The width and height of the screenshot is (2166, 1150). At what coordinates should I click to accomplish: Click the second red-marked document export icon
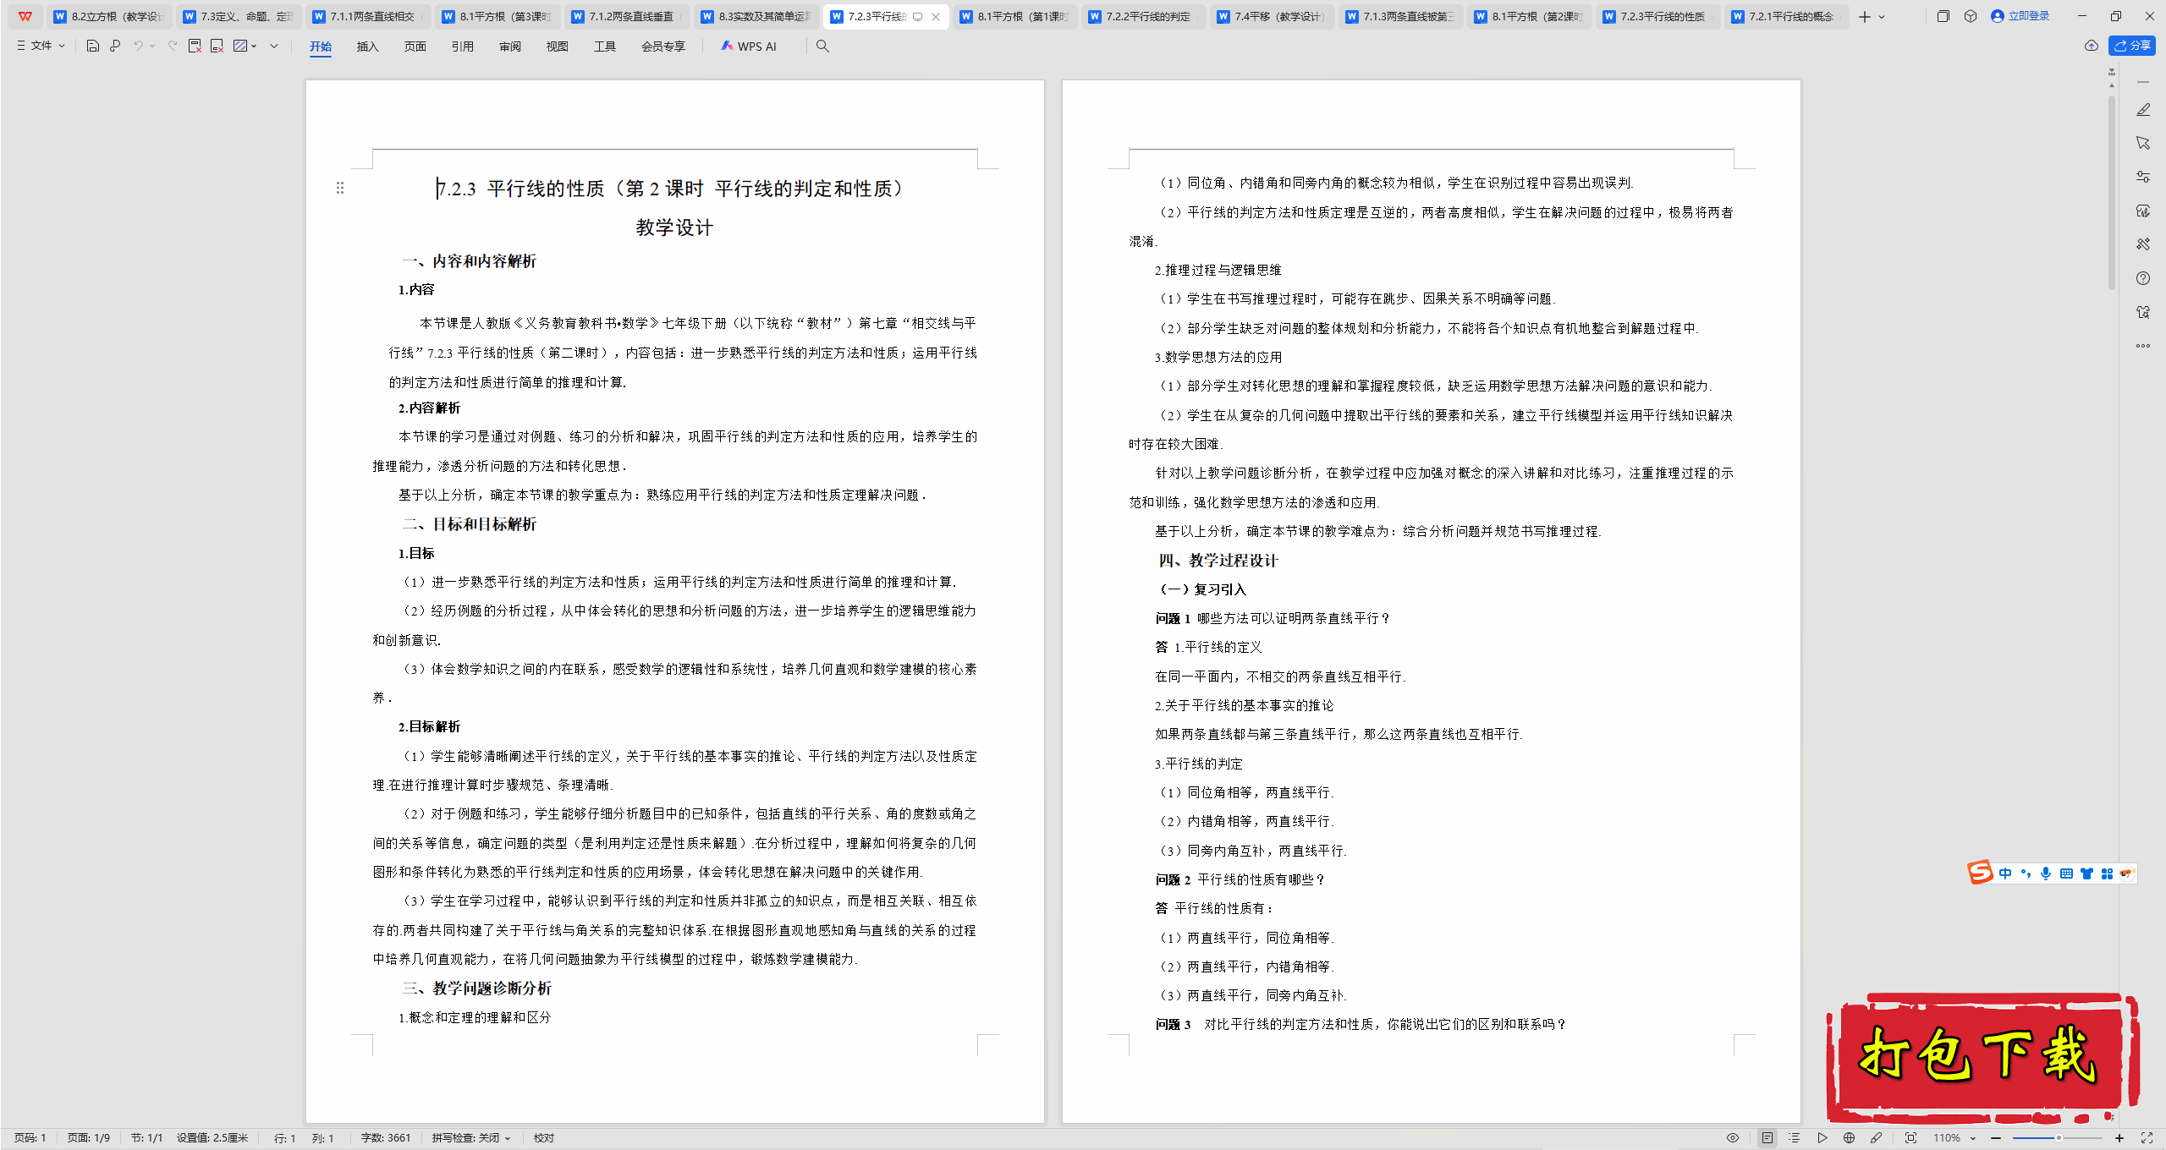point(217,46)
